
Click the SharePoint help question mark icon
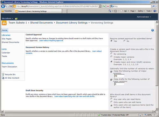[152, 30]
